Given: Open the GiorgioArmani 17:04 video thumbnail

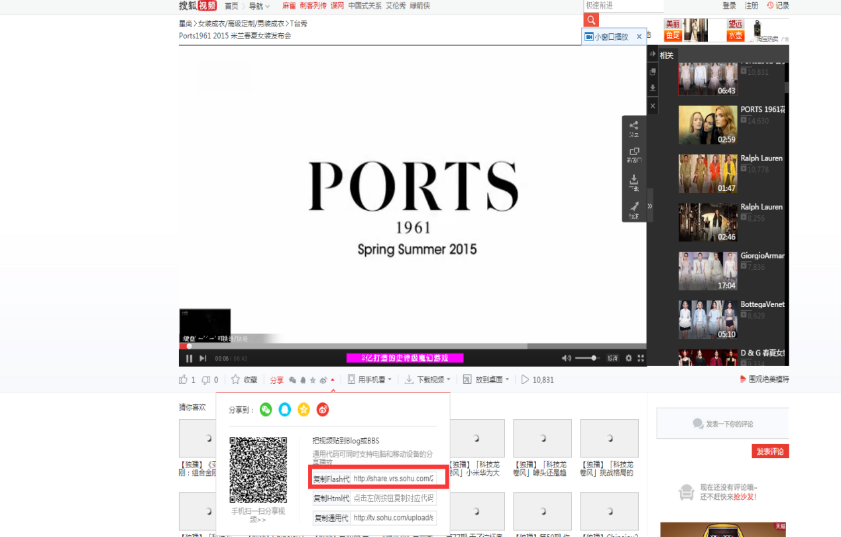Looking at the screenshot, I should [x=708, y=271].
